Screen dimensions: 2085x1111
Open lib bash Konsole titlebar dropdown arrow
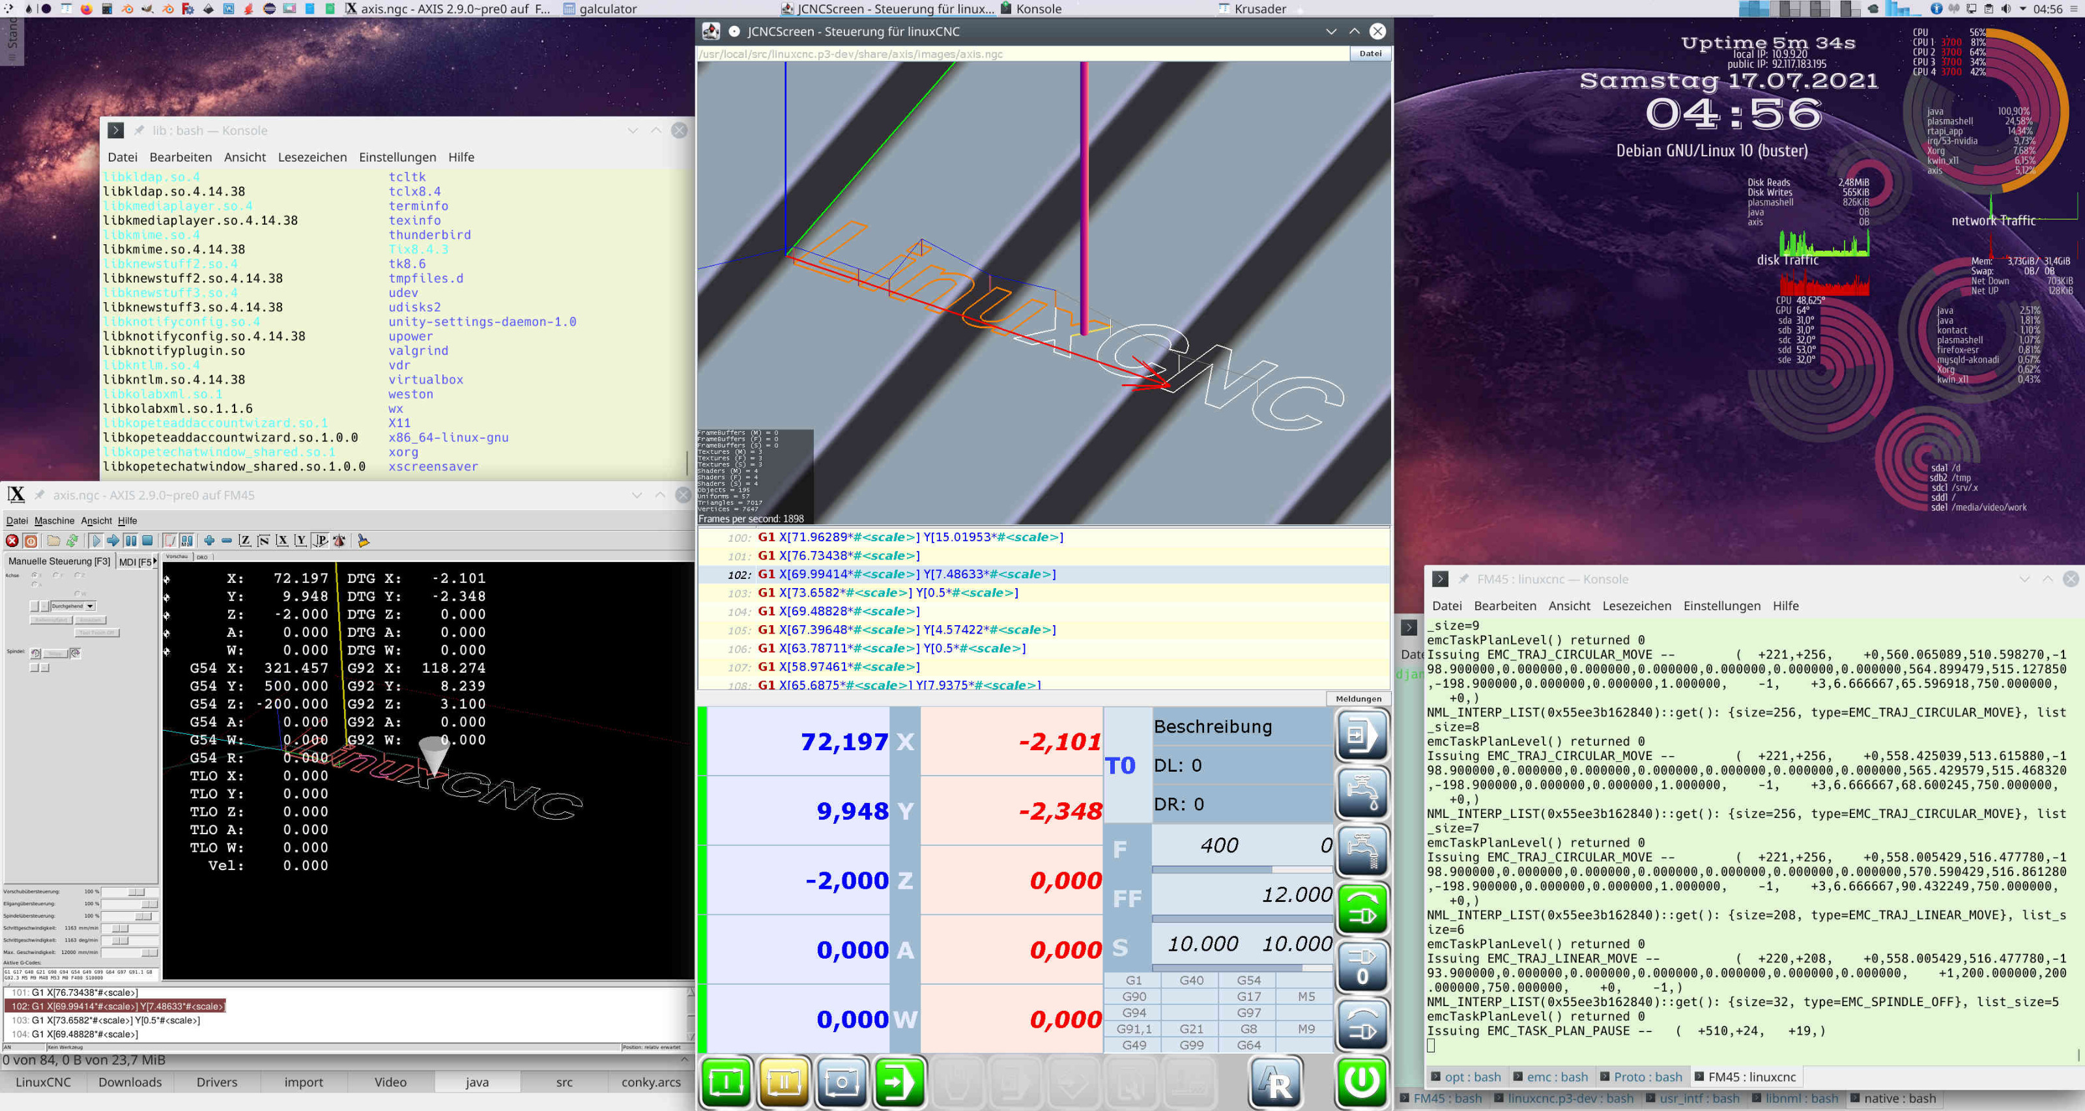point(632,130)
